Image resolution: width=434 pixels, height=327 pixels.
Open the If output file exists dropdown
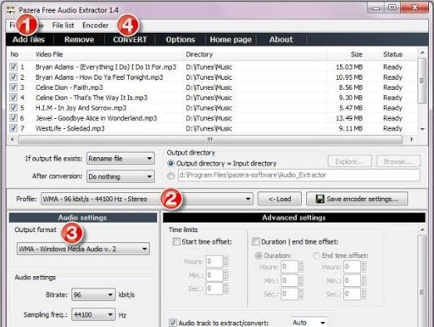click(120, 159)
